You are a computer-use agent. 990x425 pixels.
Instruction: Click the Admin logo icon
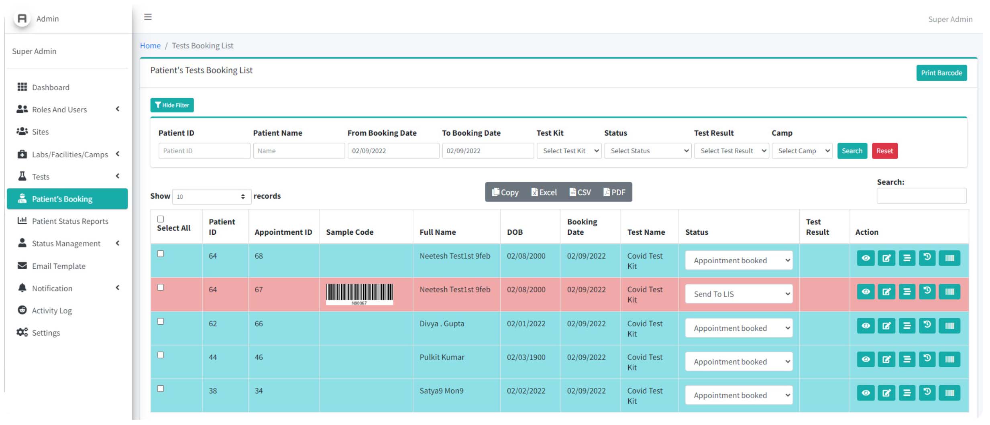coord(22,18)
